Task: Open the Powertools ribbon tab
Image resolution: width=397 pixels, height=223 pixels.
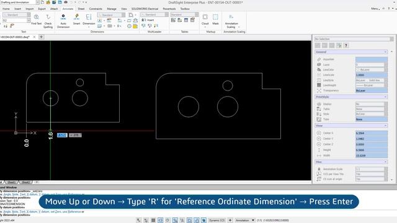Action: pyautogui.click(x=169, y=9)
